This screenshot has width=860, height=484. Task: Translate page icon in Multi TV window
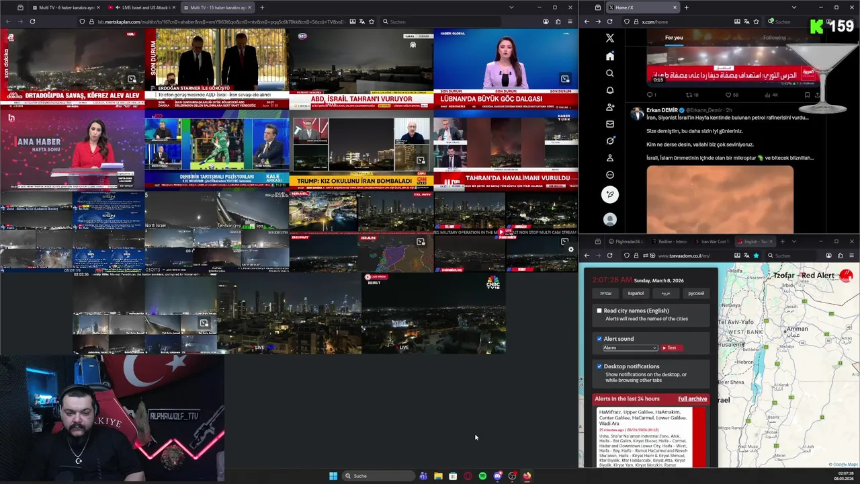362,22
